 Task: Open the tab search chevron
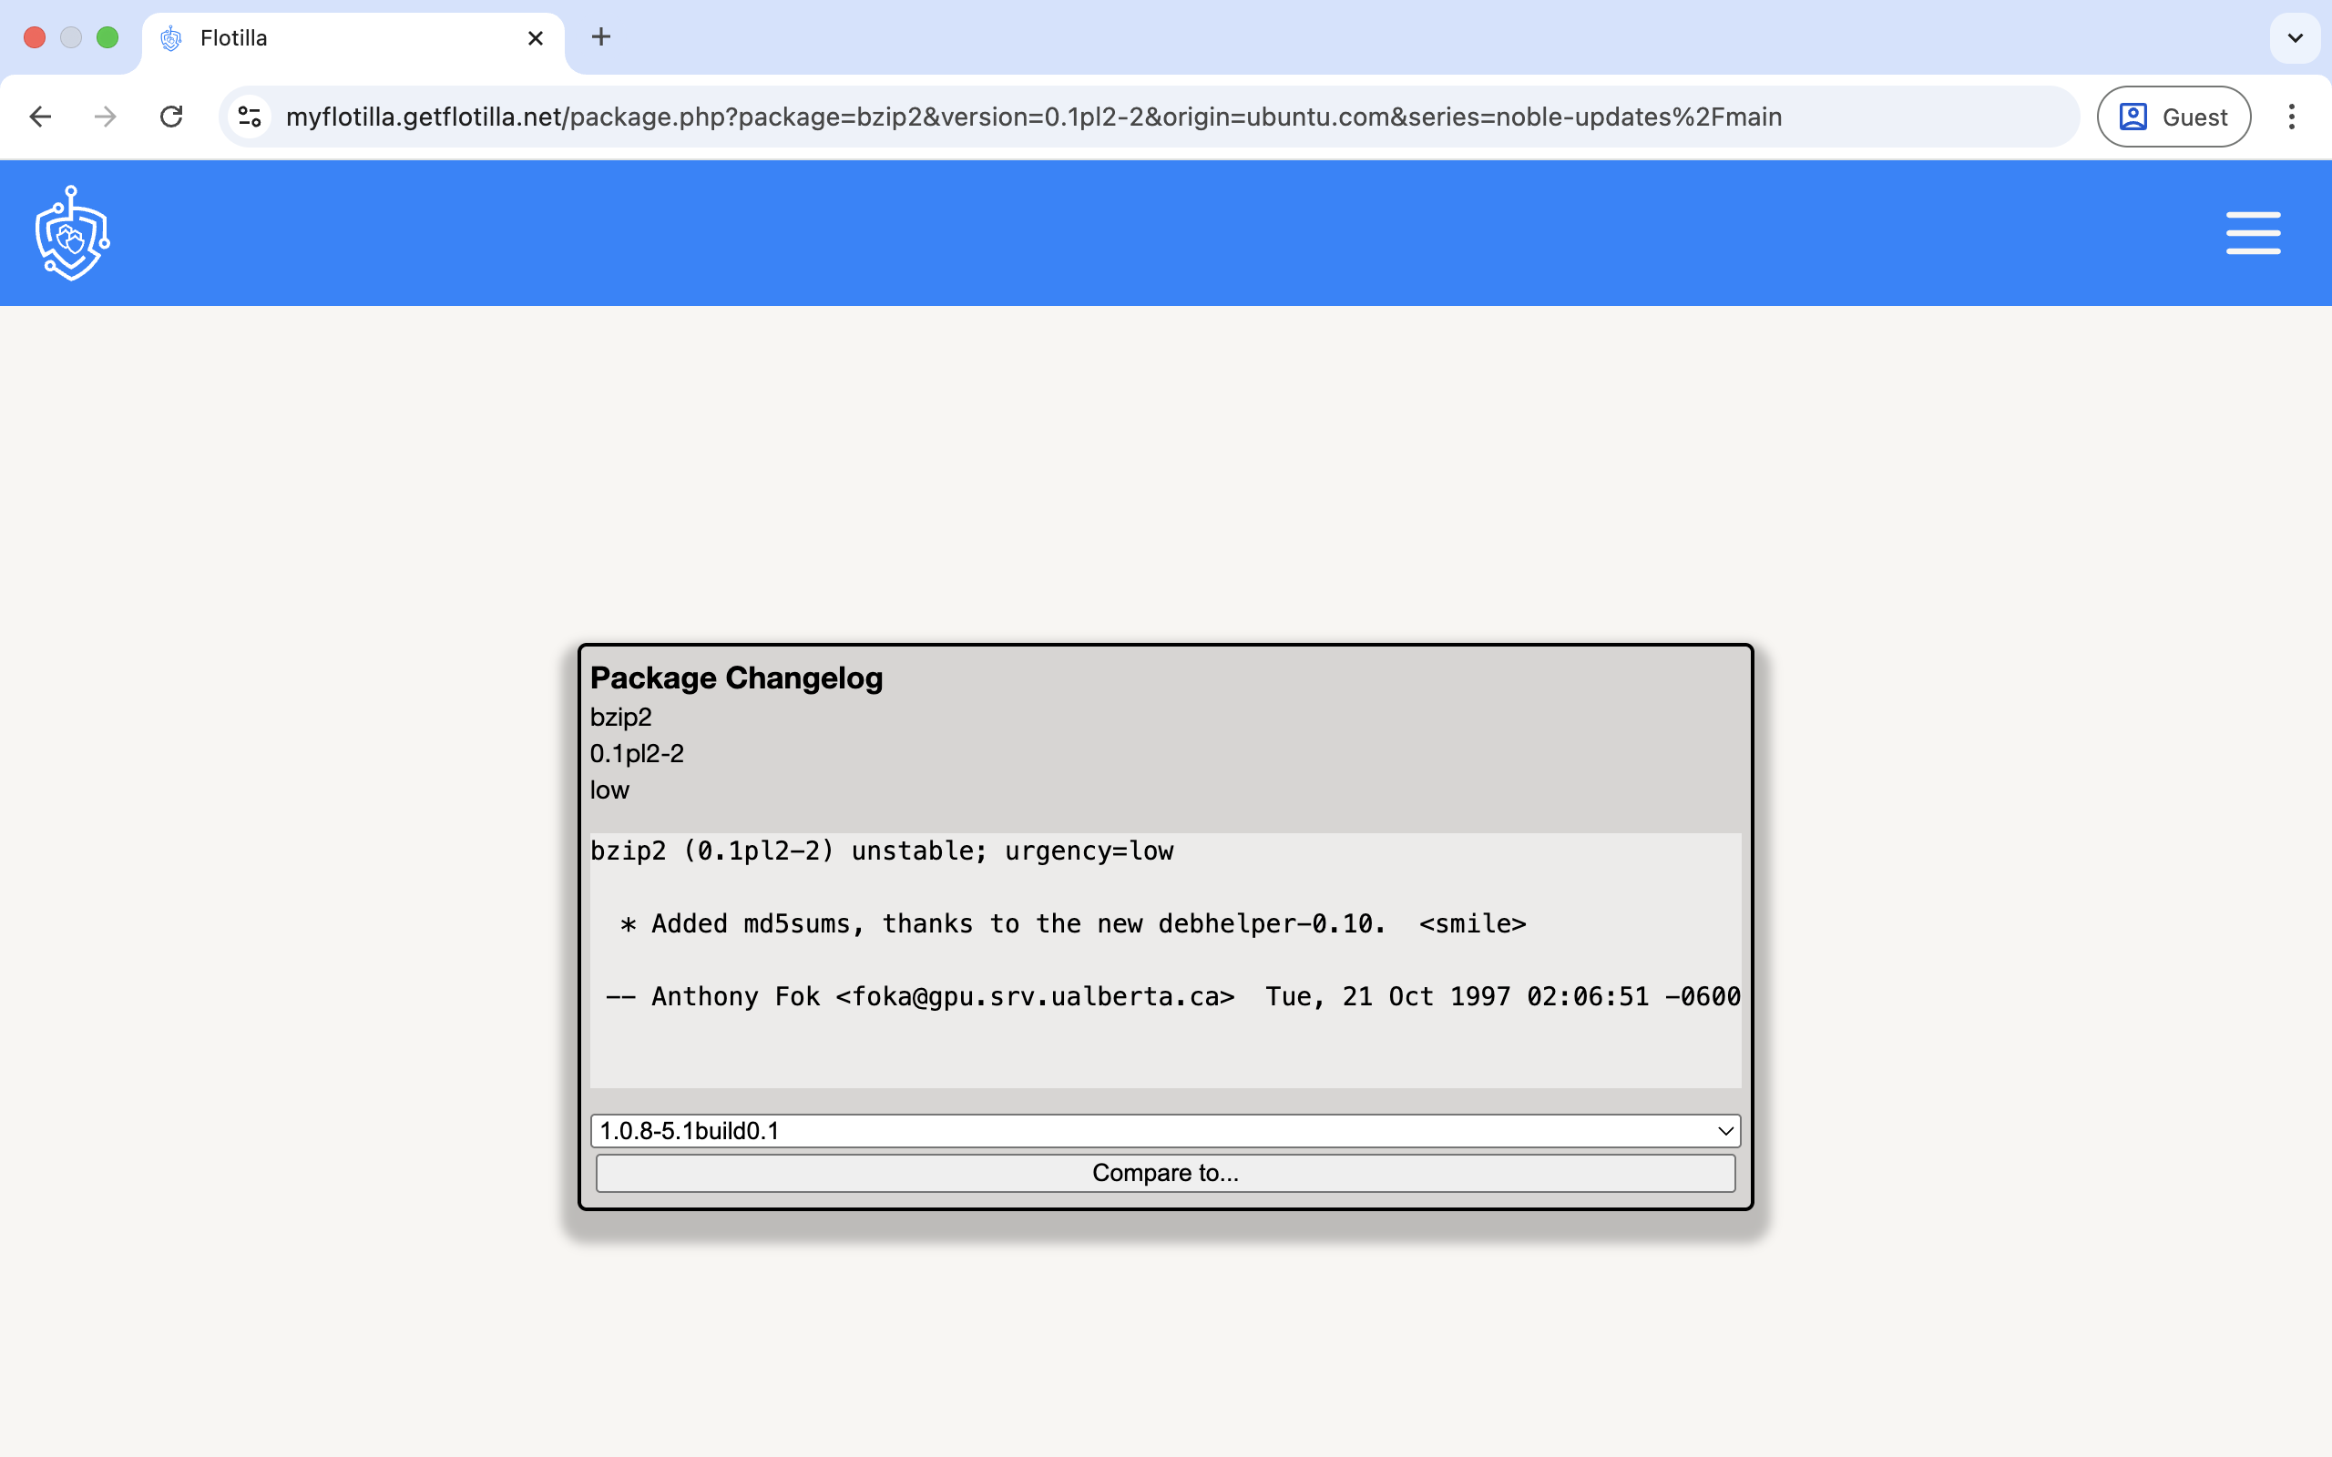[2295, 37]
